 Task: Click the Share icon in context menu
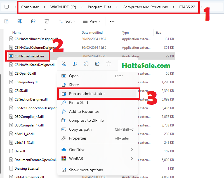(x=97, y=64)
